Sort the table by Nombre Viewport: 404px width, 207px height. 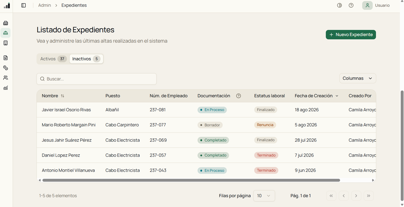coord(53,96)
